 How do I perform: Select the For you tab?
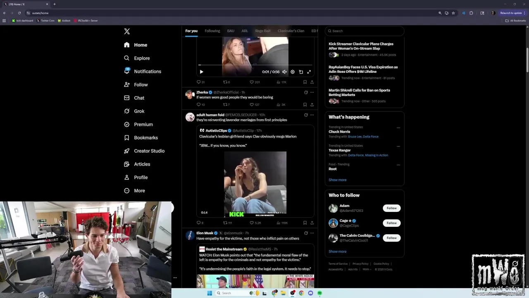click(191, 31)
